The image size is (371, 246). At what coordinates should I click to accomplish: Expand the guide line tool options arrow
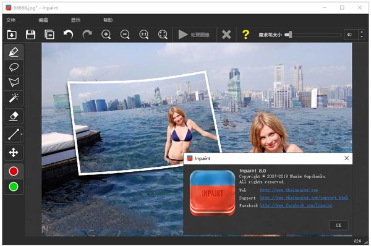point(22,134)
